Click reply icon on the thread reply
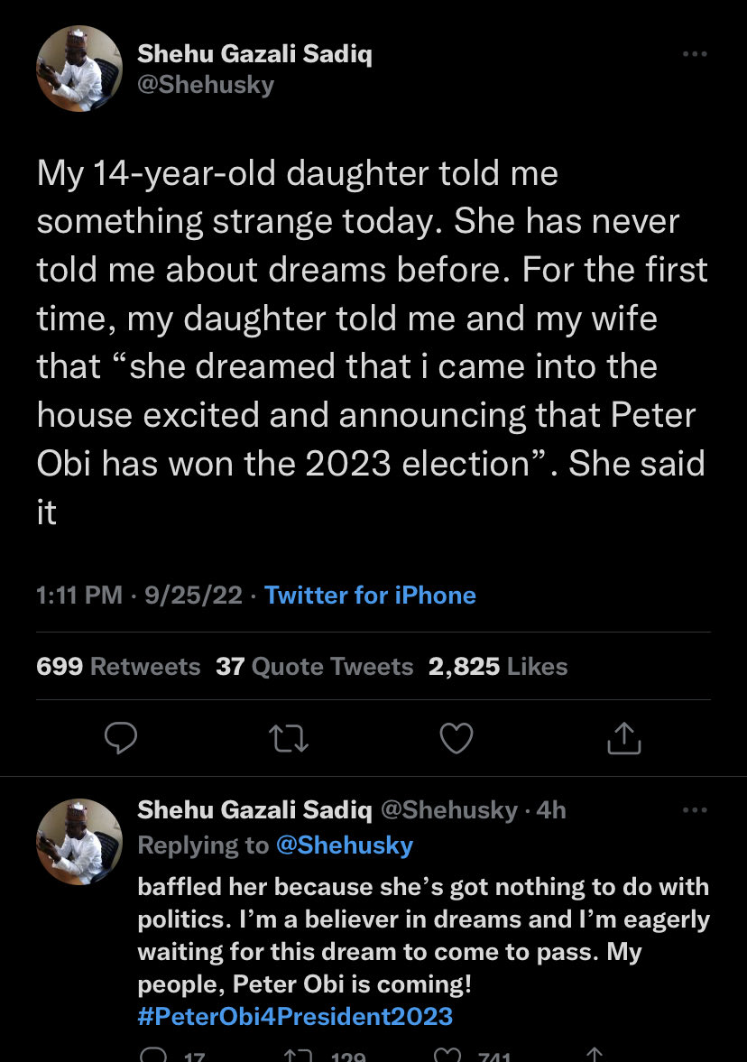The height and width of the screenshot is (1062, 747). [x=154, y=1055]
